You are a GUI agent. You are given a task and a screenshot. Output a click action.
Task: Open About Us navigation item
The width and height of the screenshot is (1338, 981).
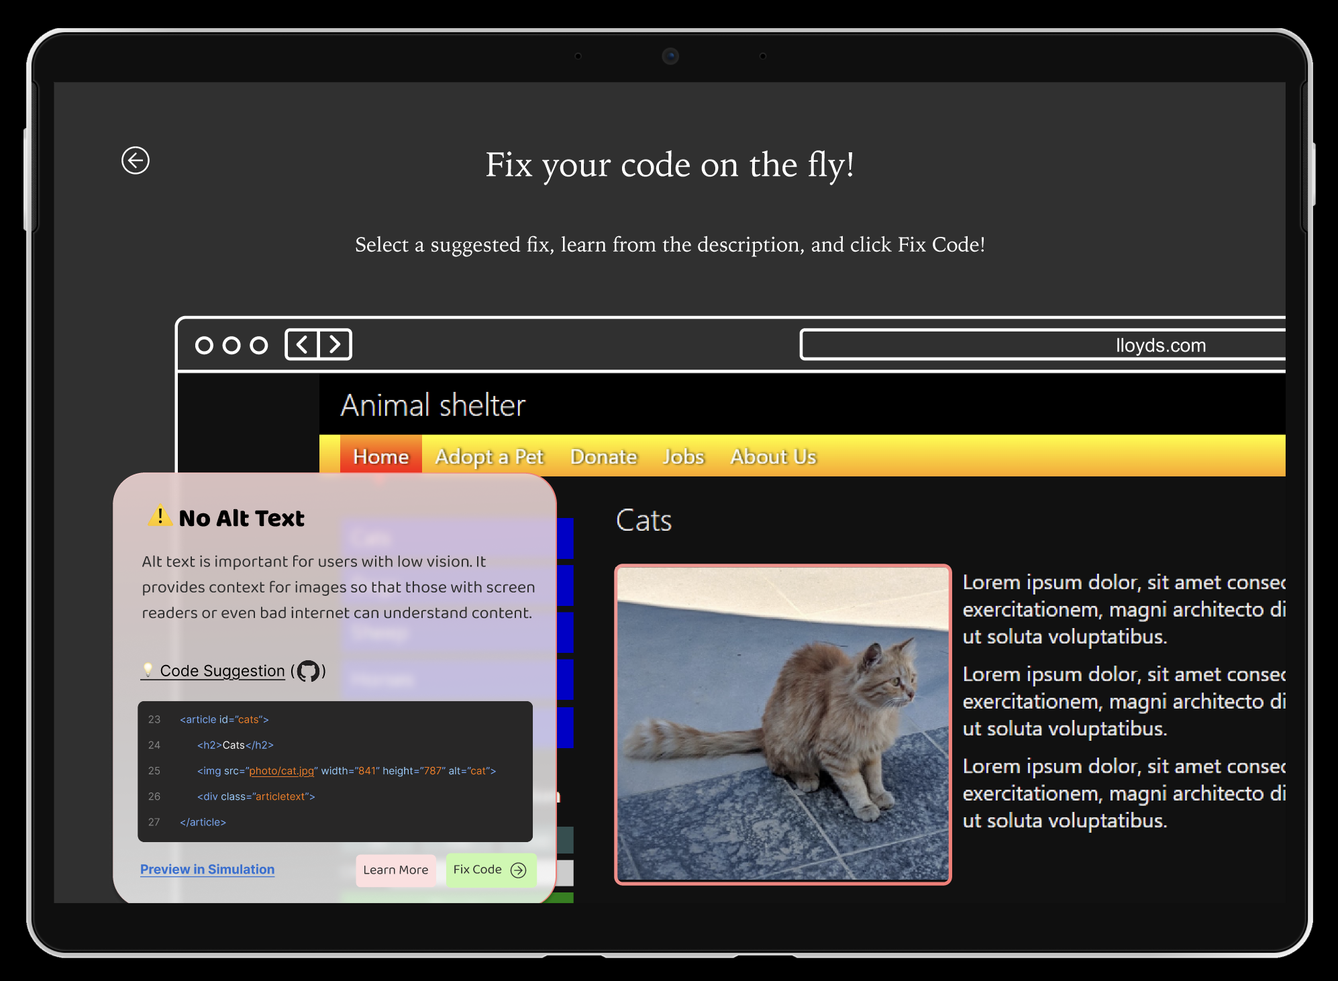[773, 456]
